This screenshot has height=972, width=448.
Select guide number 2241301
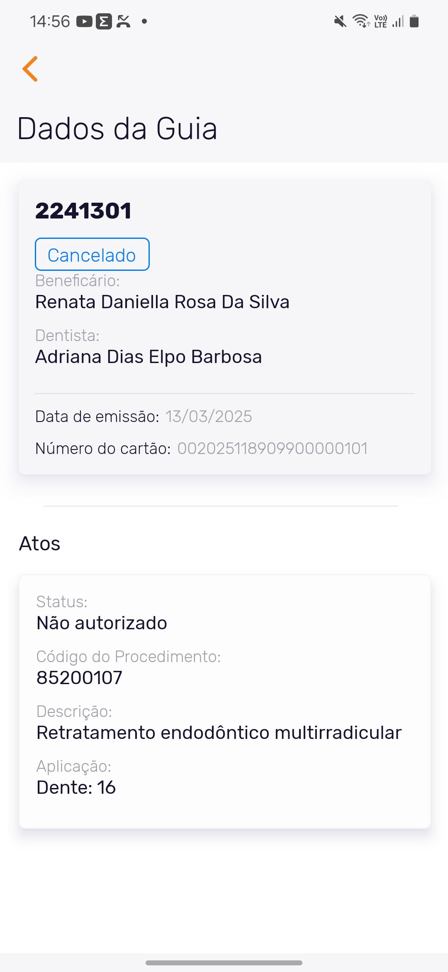pos(83,211)
